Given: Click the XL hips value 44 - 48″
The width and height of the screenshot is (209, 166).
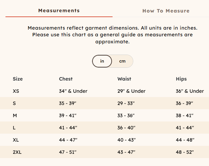Looking at the screenshot, I should pos(185,140).
